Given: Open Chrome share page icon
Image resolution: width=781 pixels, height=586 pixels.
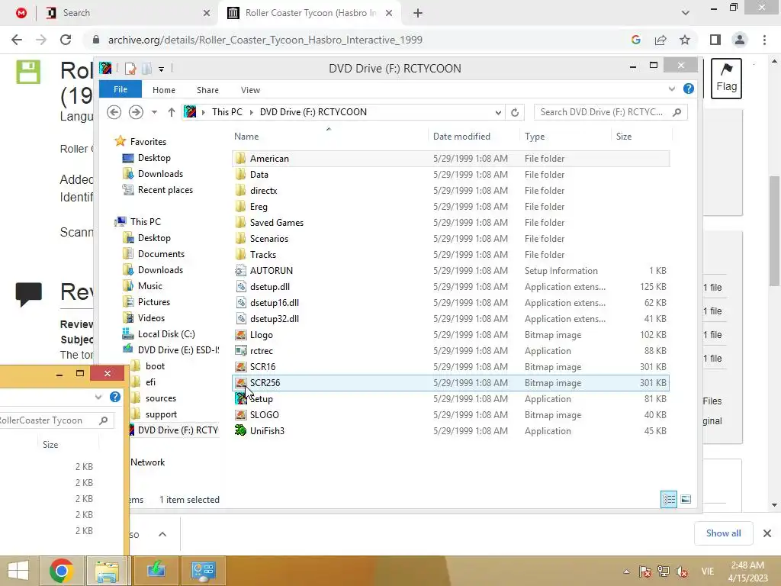Looking at the screenshot, I should (660, 40).
